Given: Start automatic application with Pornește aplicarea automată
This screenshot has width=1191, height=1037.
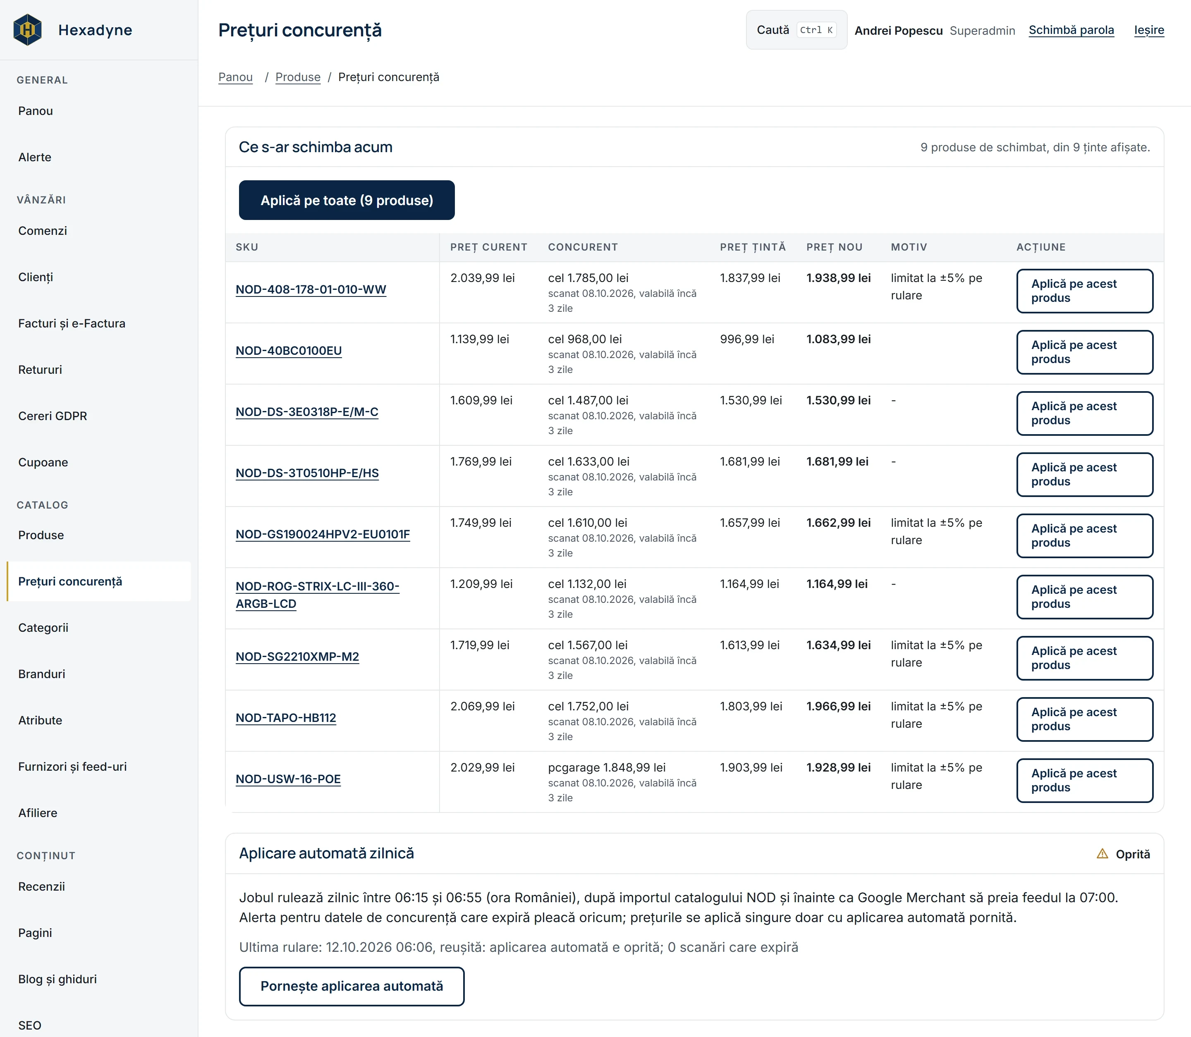Looking at the screenshot, I should [x=351, y=986].
